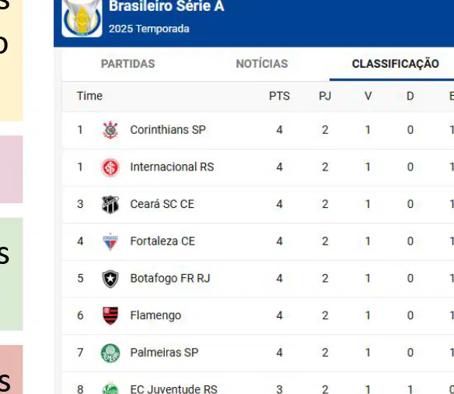Click the Botafogo FR RJ team name
This screenshot has height=394, width=454.
pyautogui.click(x=170, y=278)
